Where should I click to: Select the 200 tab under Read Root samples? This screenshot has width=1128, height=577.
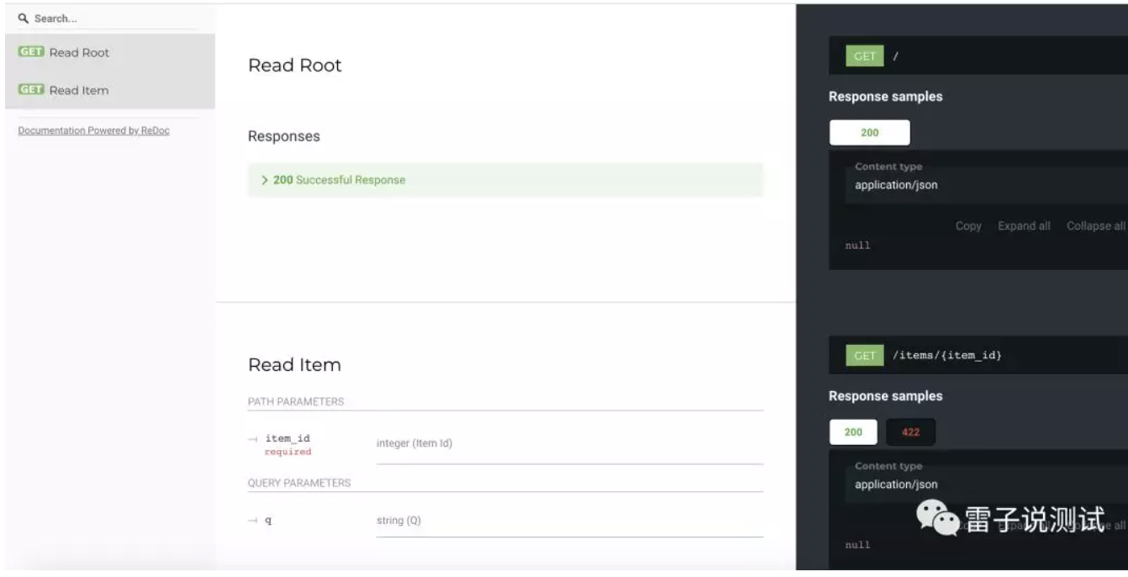[x=870, y=133]
